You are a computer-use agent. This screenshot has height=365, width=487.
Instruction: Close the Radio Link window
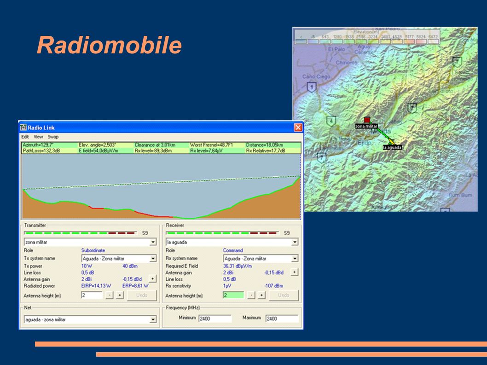[x=298, y=127]
